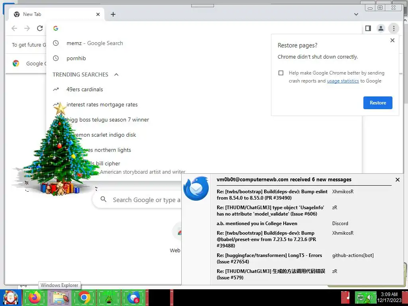
Task: Dismiss the Restore pages popup
Action: 392,40
